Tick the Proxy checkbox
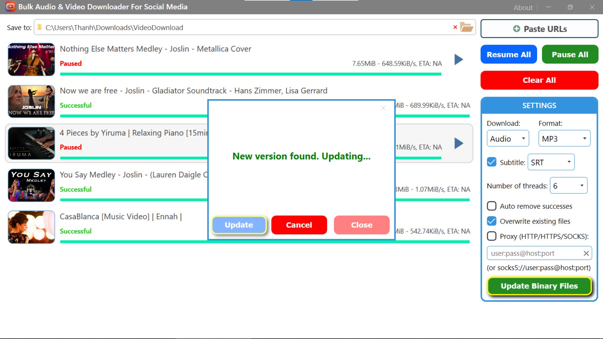The image size is (603, 339). tap(492, 236)
